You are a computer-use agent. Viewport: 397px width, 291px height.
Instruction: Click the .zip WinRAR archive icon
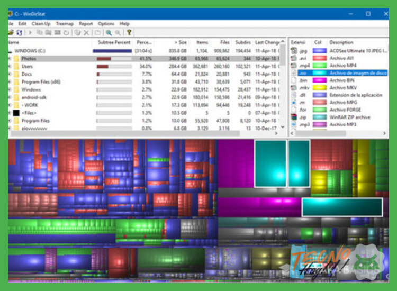(x=294, y=117)
